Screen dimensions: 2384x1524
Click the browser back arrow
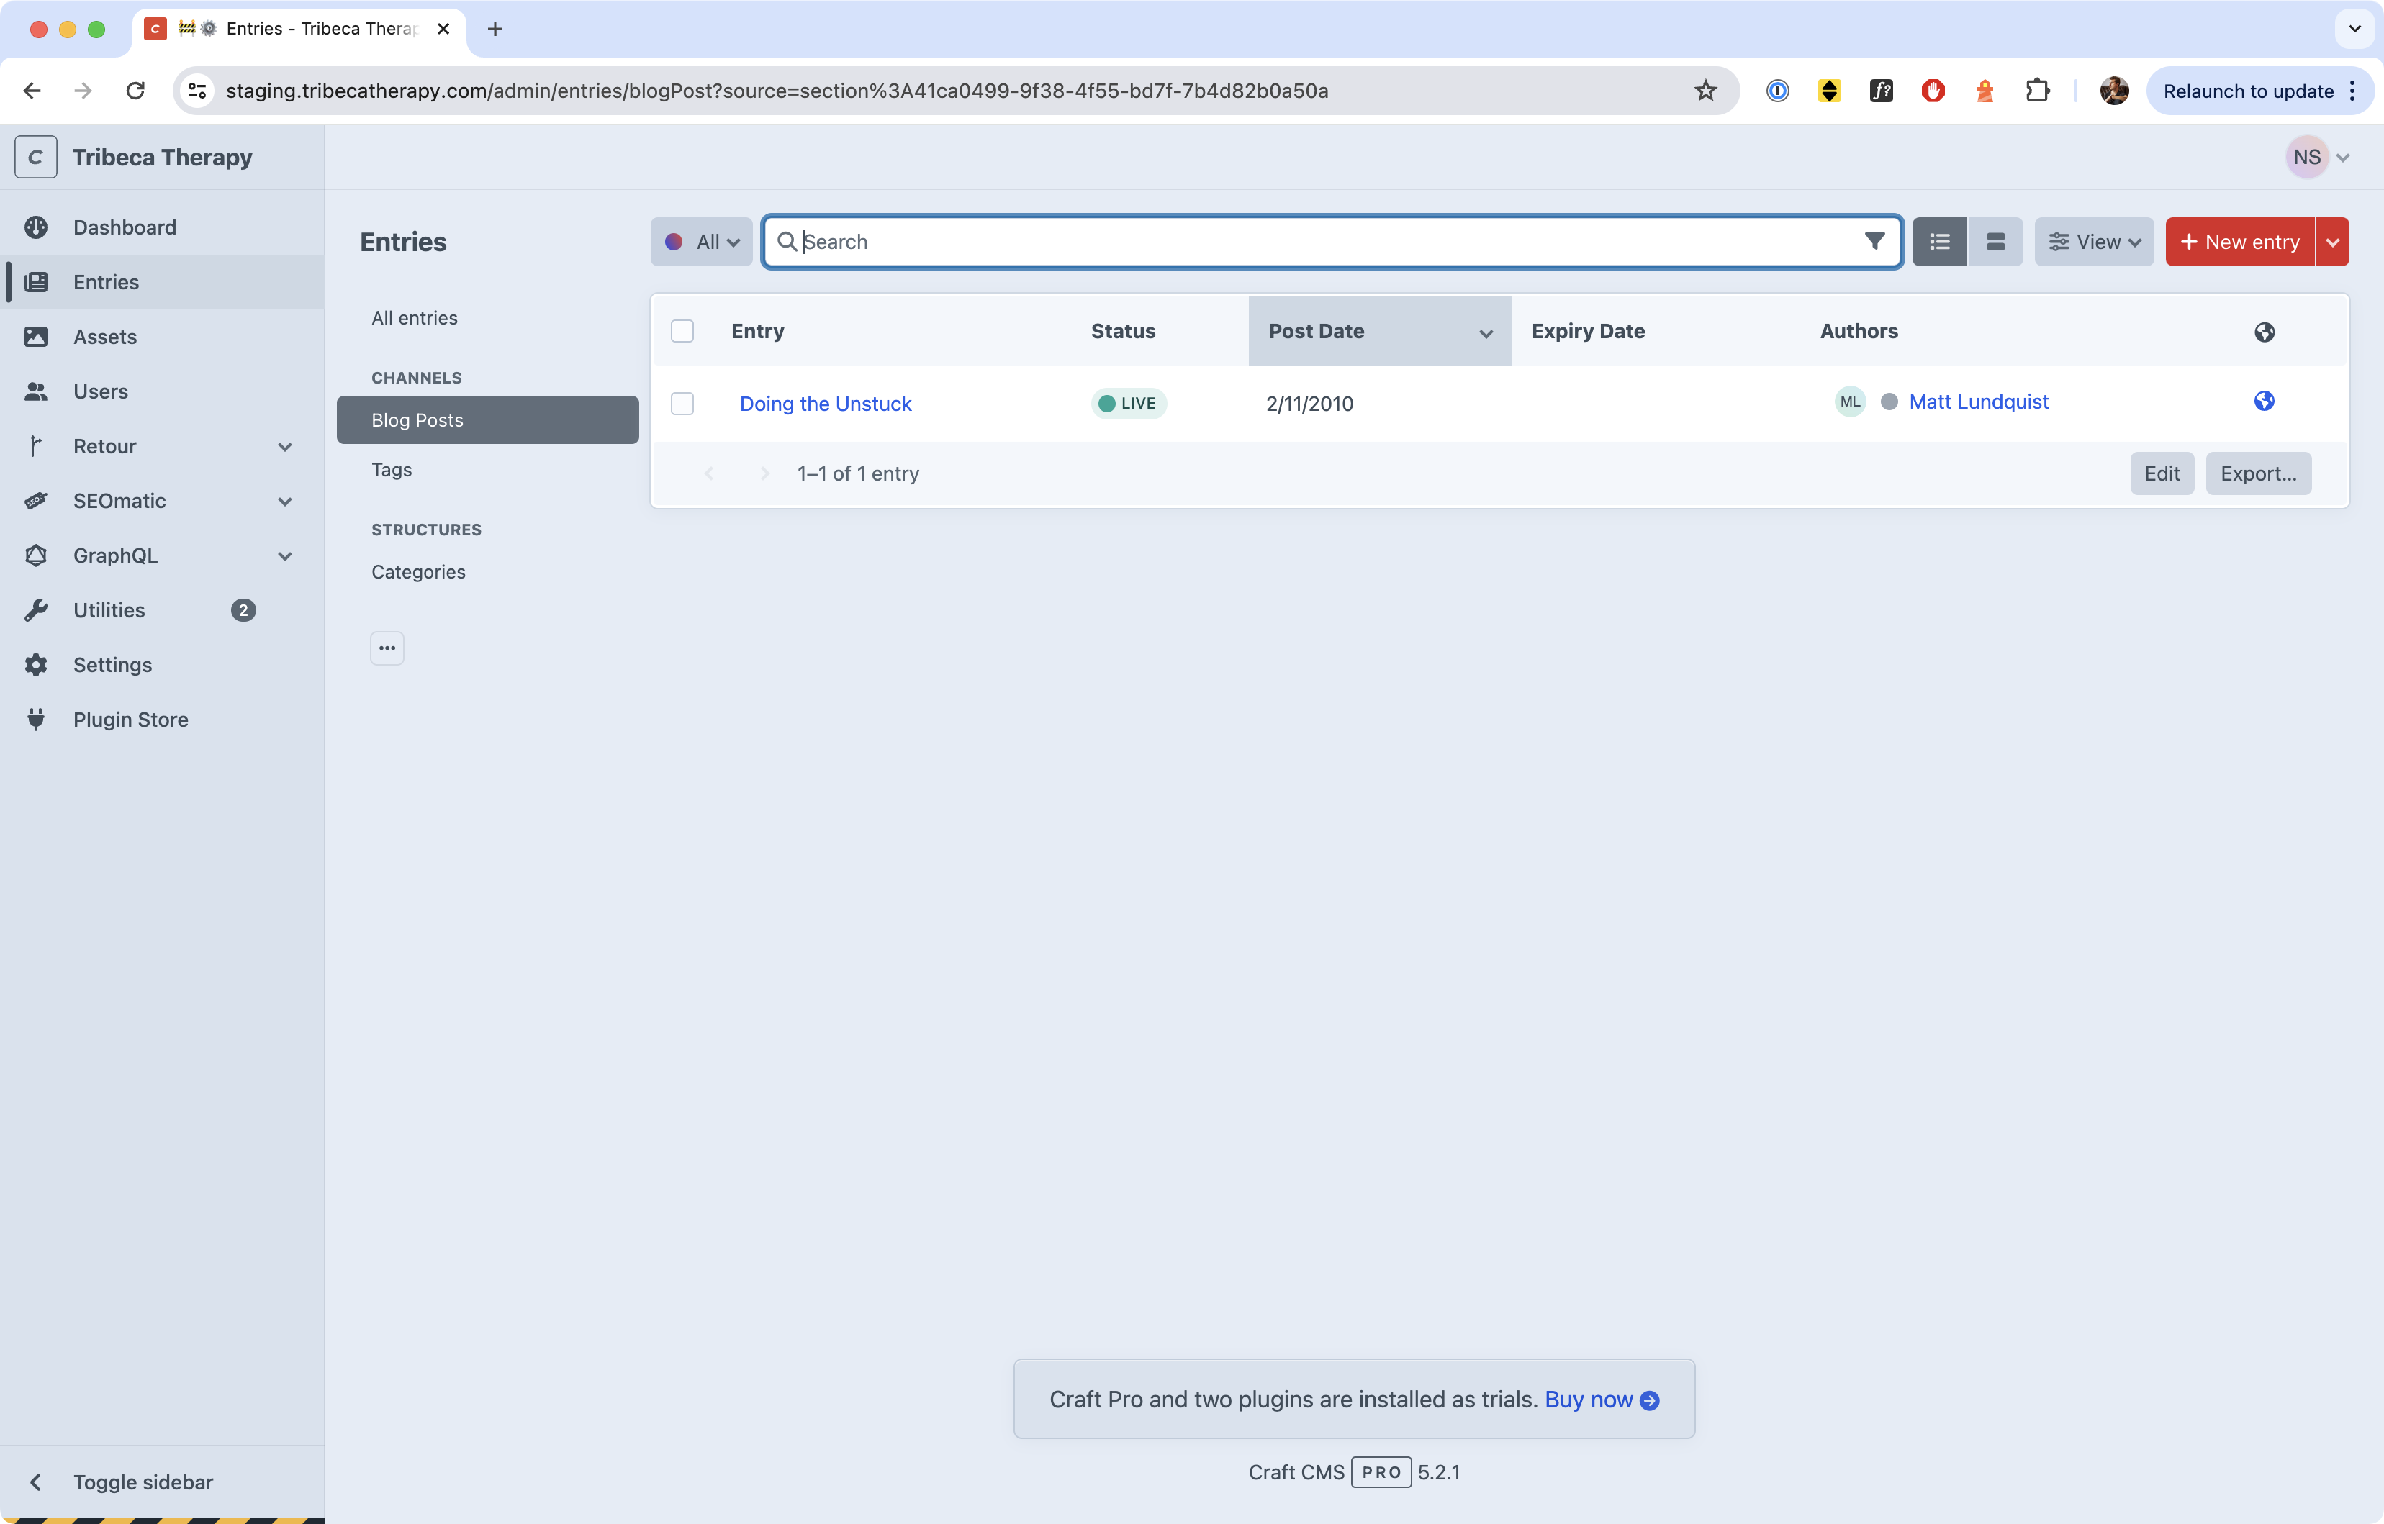click(32, 90)
